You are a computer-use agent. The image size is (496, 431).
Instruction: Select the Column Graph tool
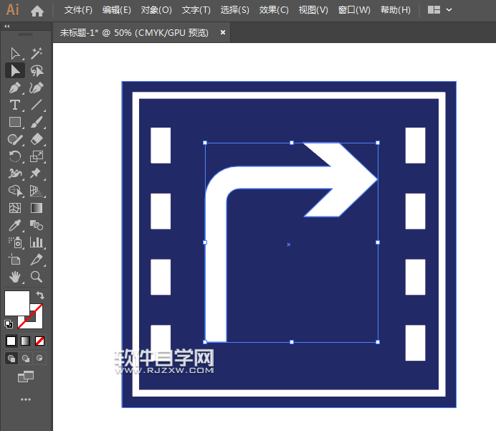(37, 242)
